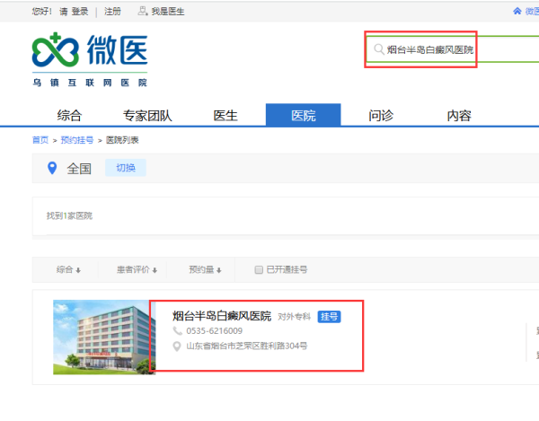Sort results by 预约量
Screen dimensions: 539x421
tap(205, 270)
